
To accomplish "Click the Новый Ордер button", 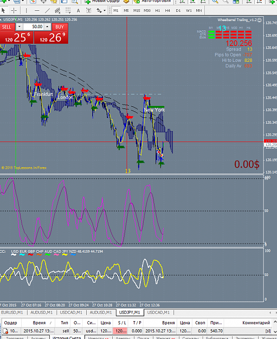I will point(102,1).
